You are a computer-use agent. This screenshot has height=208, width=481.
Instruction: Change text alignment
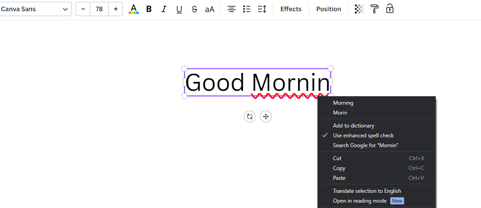(x=231, y=9)
